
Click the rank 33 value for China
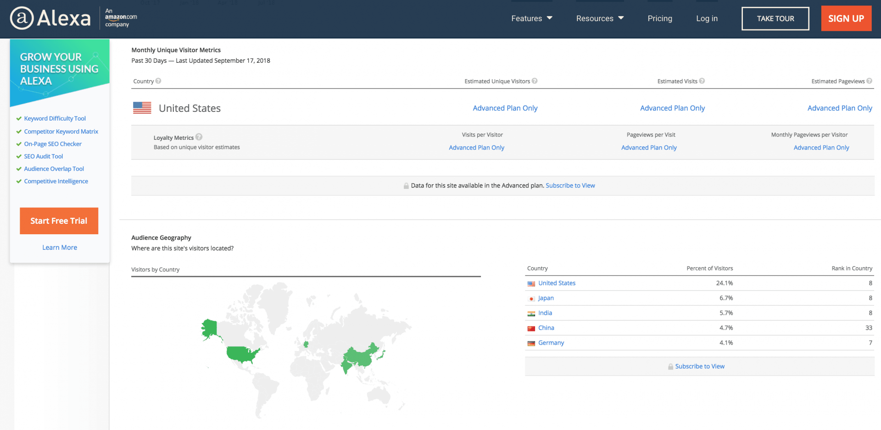pos(869,328)
